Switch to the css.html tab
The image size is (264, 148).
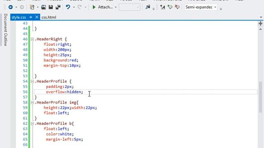[49, 17]
